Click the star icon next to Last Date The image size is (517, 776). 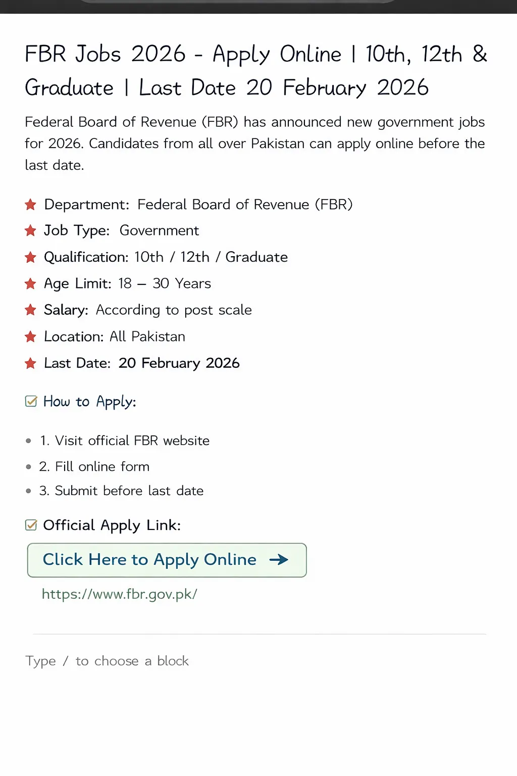tap(31, 363)
